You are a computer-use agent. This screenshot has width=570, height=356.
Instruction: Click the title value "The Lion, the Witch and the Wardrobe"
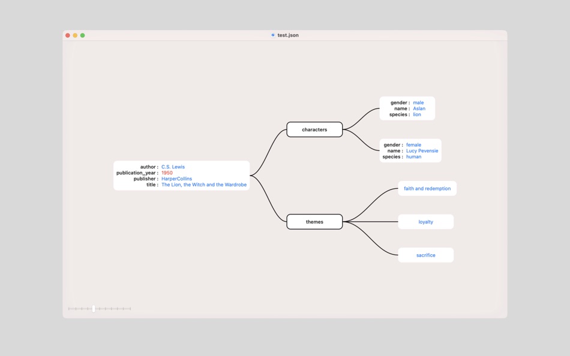[204, 185]
